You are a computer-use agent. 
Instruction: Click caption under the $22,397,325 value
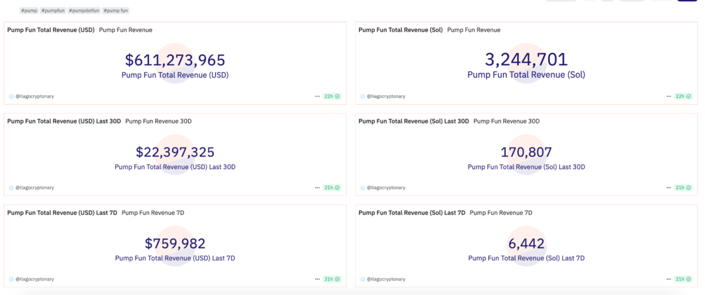point(175,167)
